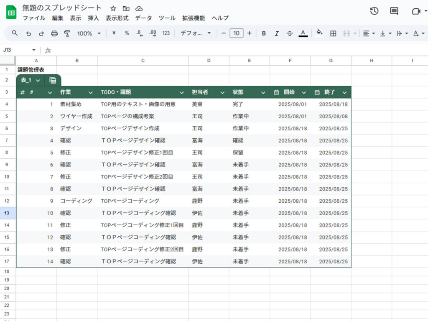Format as percent

point(127,33)
